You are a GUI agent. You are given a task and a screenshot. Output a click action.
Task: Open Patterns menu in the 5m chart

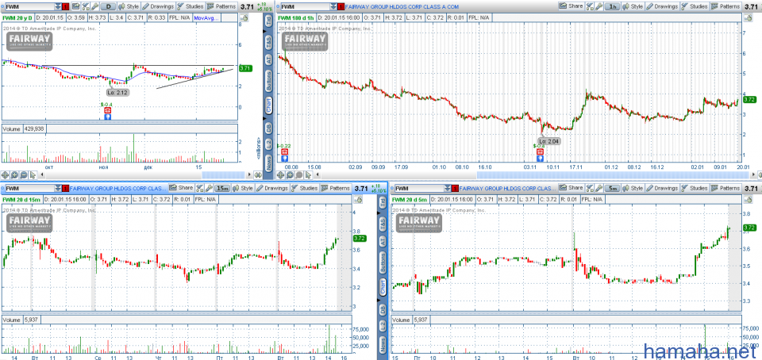click(725, 188)
